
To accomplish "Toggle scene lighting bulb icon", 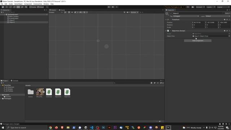I will coord(69,12).
